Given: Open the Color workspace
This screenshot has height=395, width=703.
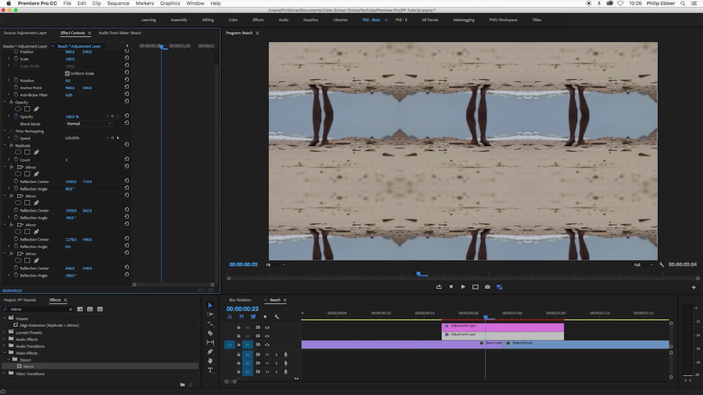Looking at the screenshot, I should 233,20.
